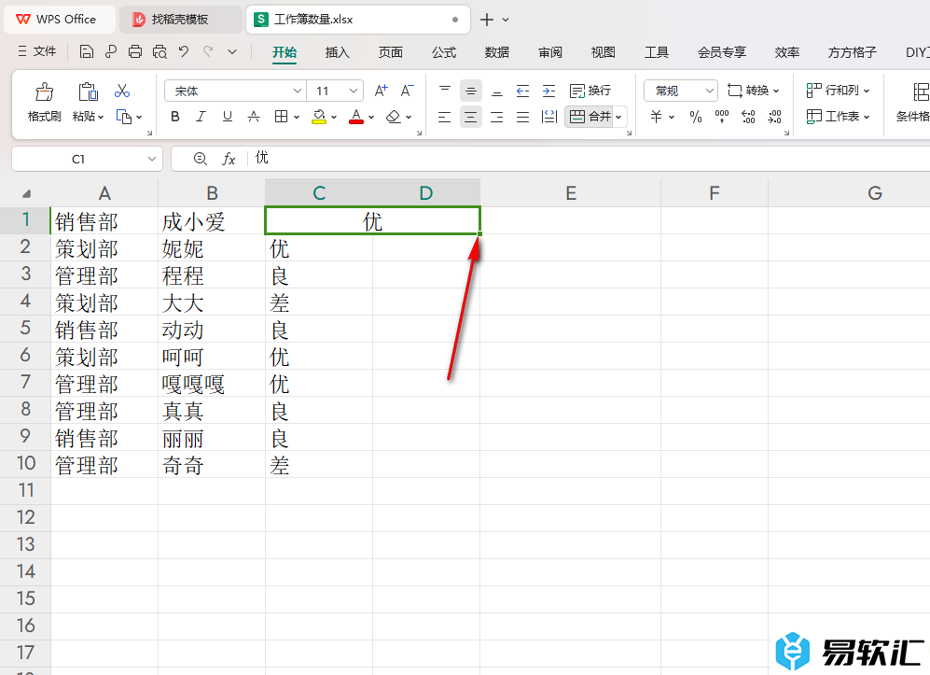Viewport: 930px width, 675px height.
Task: Set middle vertical alignment
Action: tap(471, 91)
